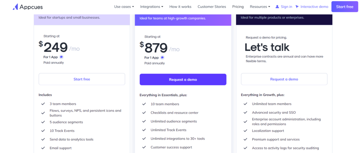Image resolution: width=364 pixels, height=153 pixels.
Task: Click the chat bubble icon beside $879 plan's 'For 1 App'
Action: (x=162, y=57)
